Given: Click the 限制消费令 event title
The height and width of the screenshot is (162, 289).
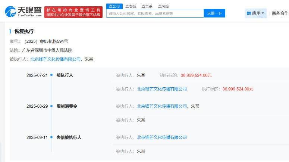Looking at the screenshot, I should 67,106.
